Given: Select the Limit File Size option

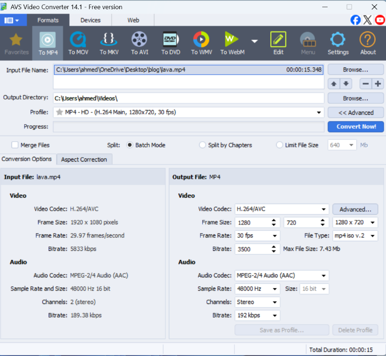Looking at the screenshot, I should click(x=279, y=145).
